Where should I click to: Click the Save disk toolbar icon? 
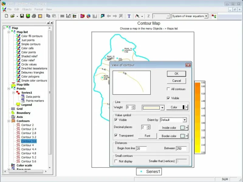23,16
